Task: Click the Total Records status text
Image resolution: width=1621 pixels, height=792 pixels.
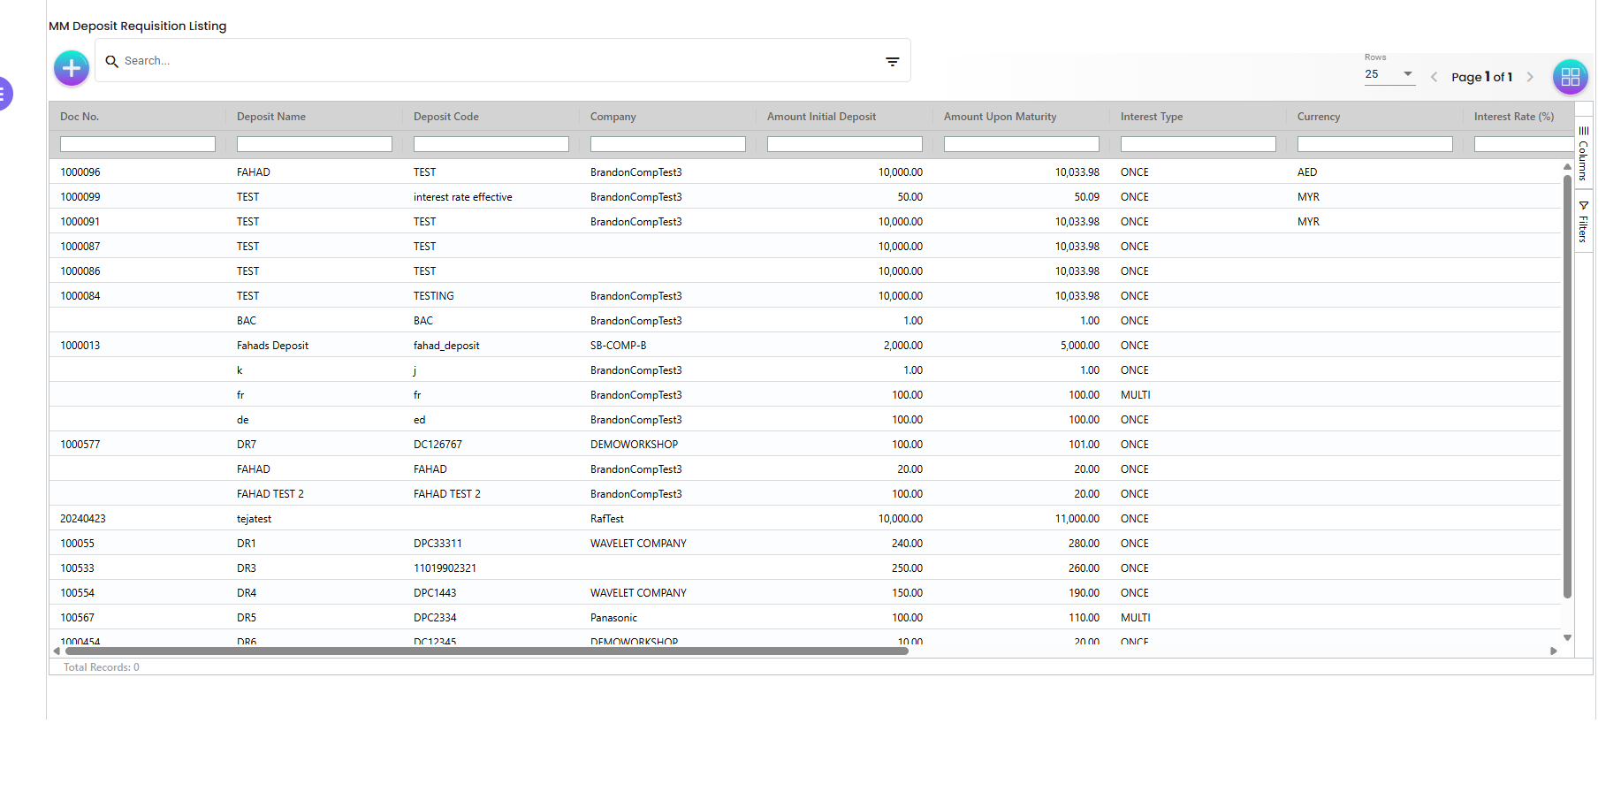Action: point(102,667)
